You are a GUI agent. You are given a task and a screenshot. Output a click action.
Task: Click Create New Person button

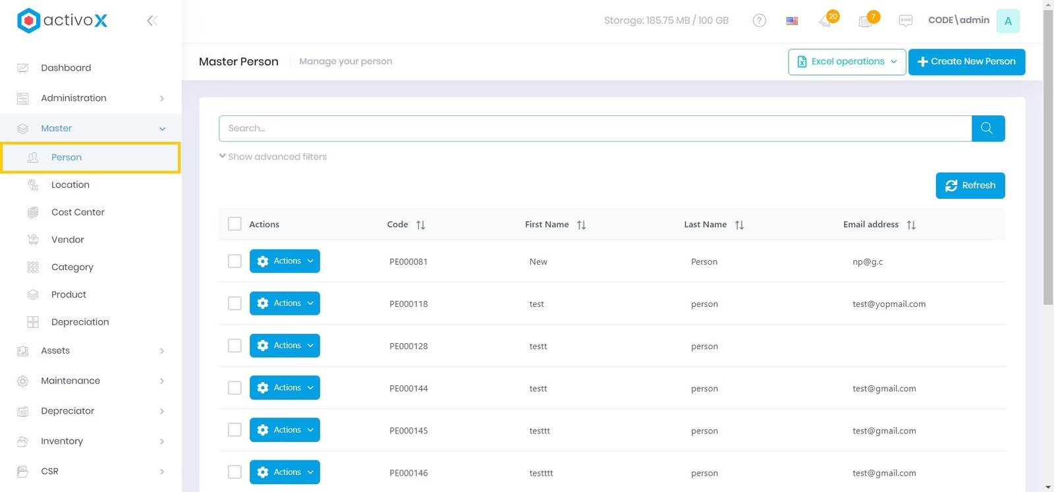(x=966, y=62)
